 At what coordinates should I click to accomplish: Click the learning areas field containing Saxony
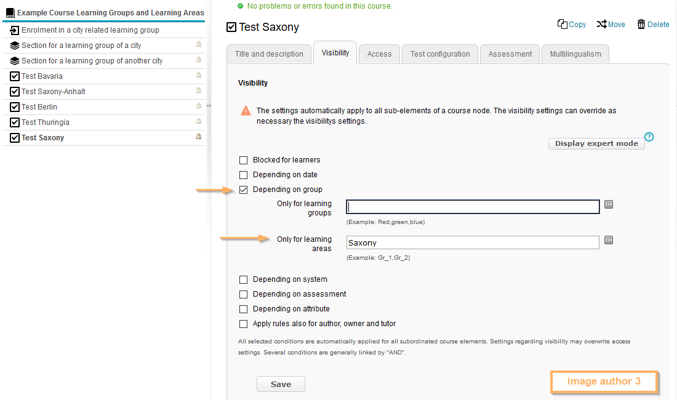(x=472, y=243)
